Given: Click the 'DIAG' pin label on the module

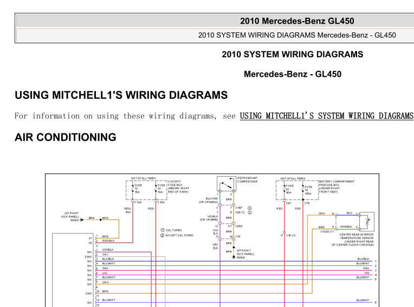Looking at the screenshot, I should (88, 257).
